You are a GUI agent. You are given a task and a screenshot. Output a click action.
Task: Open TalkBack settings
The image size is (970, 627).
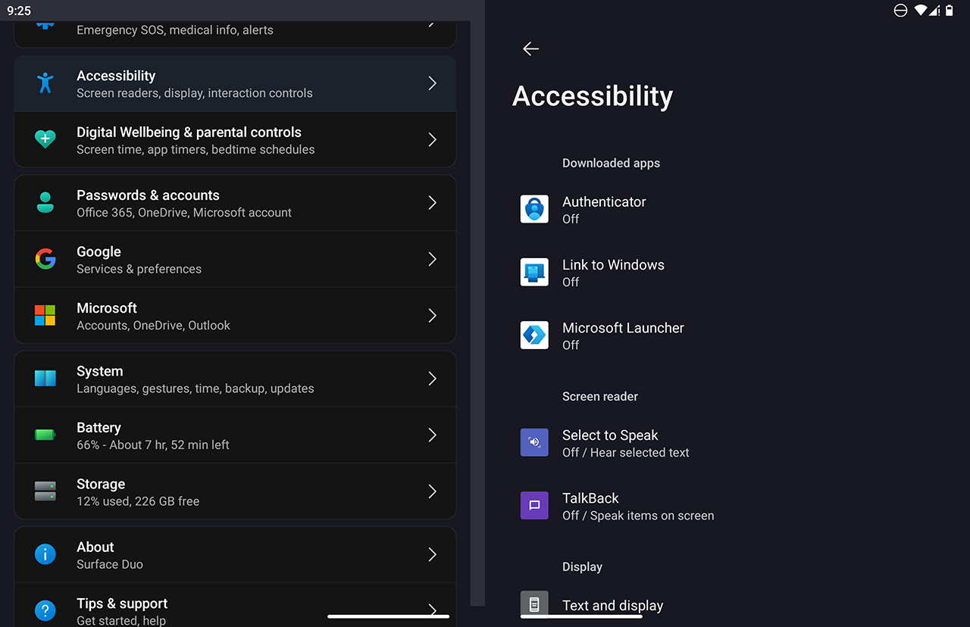point(727,505)
